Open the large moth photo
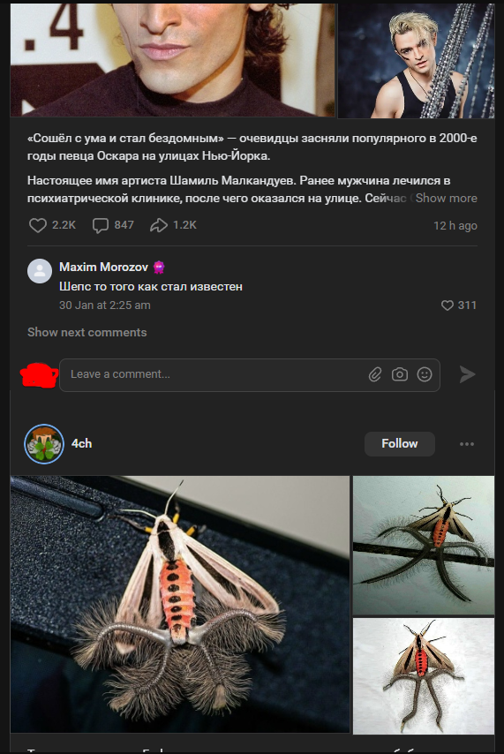 tap(180, 604)
